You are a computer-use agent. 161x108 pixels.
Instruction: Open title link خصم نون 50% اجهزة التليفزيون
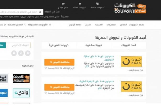pyautogui.click(x=99, y=58)
